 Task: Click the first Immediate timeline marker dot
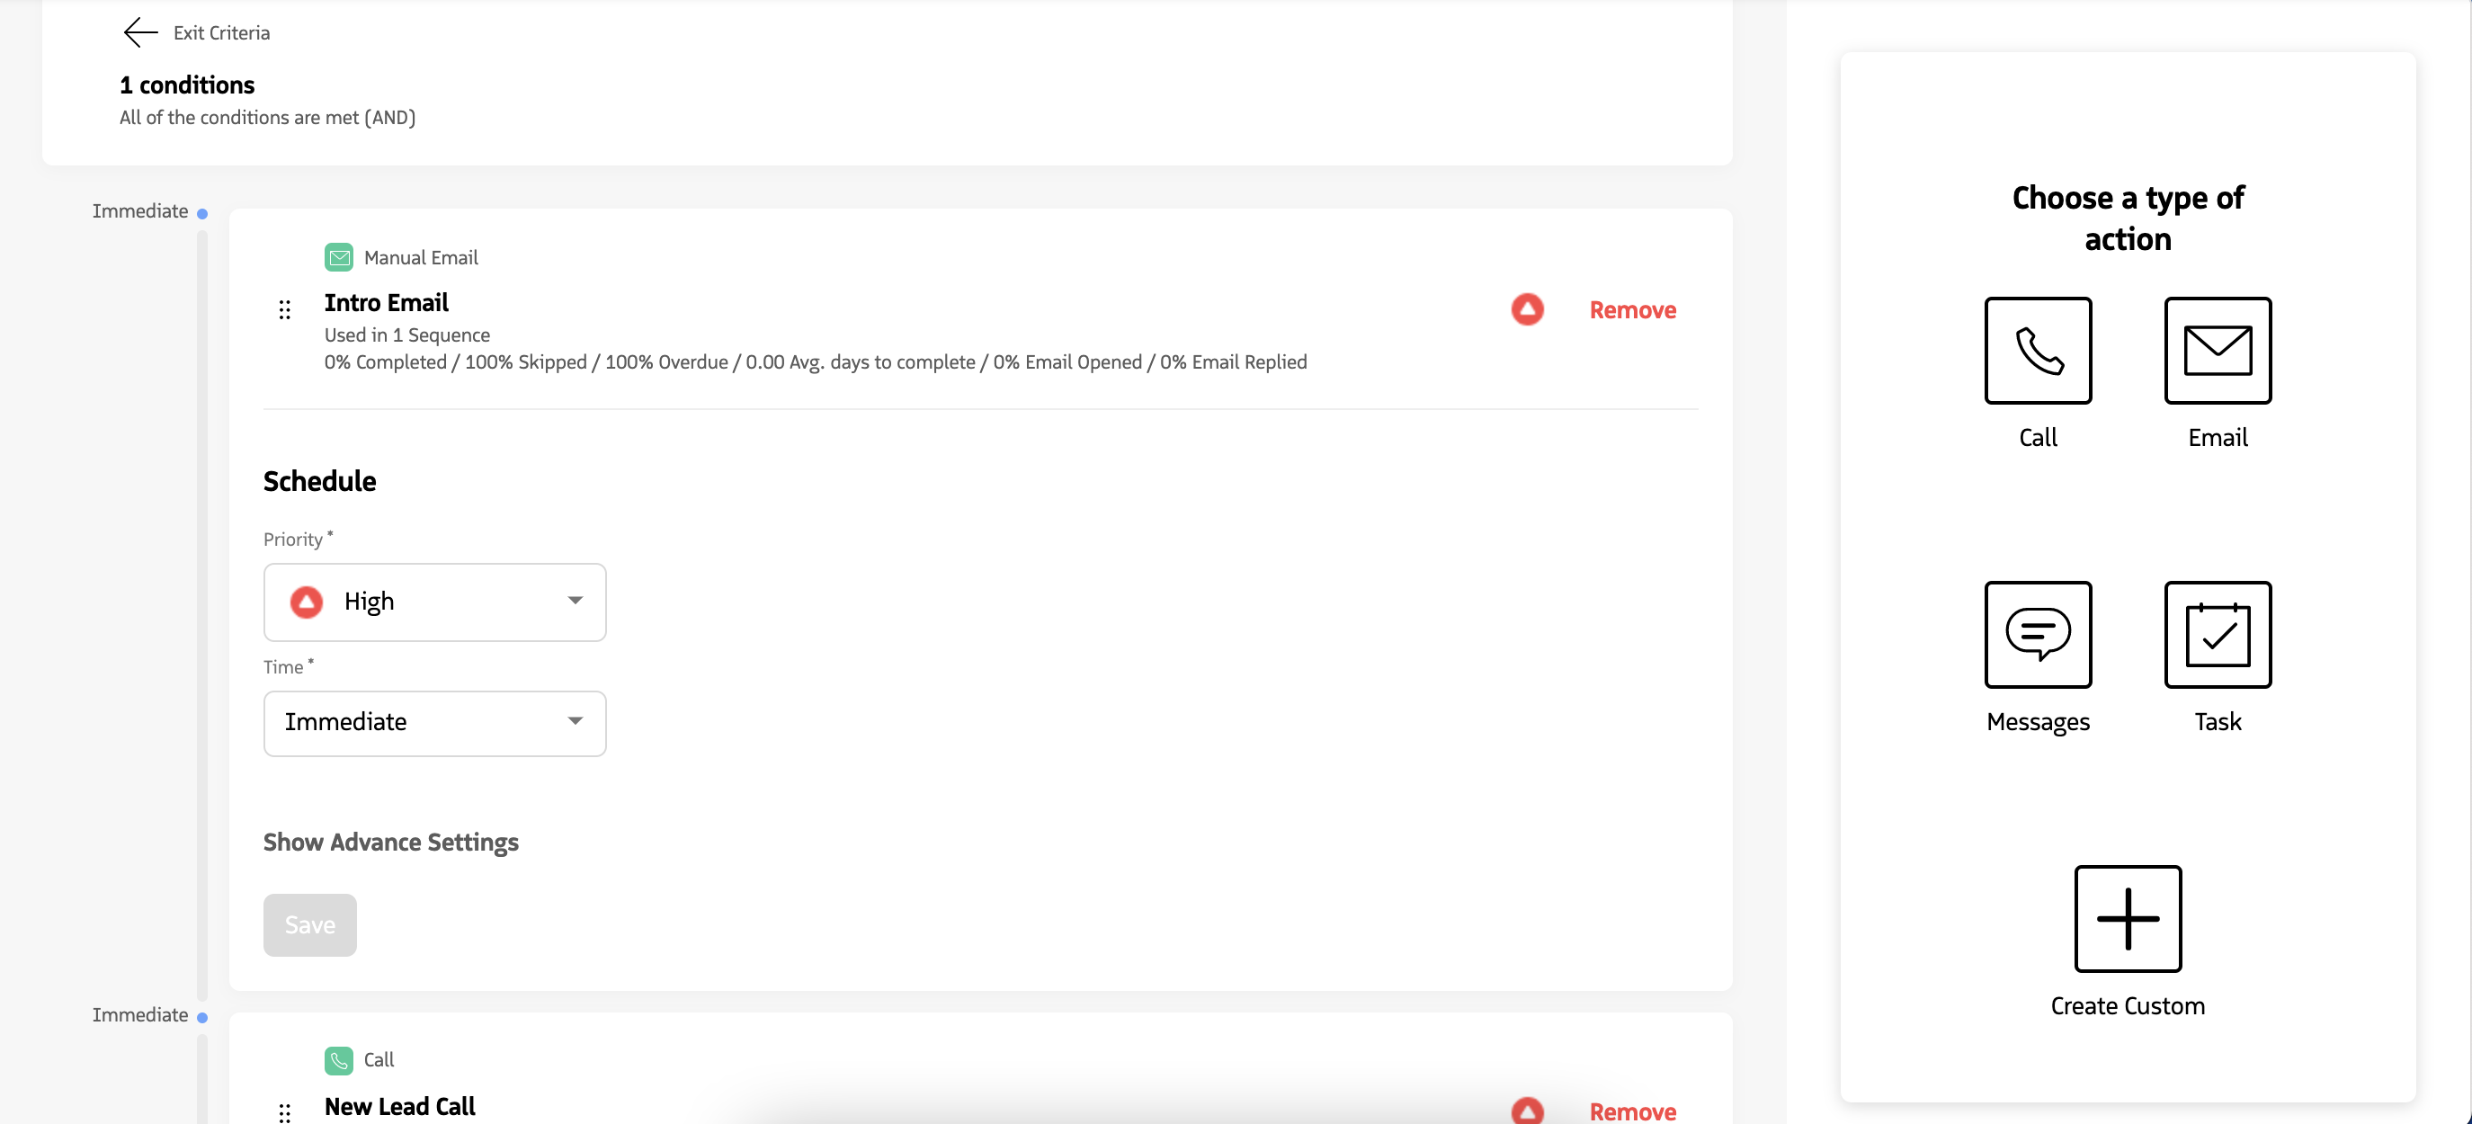tap(201, 213)
